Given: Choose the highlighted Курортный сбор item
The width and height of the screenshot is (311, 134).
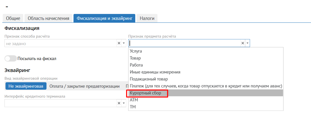Looking at the screenshot, I should click(x=145, y=93).
